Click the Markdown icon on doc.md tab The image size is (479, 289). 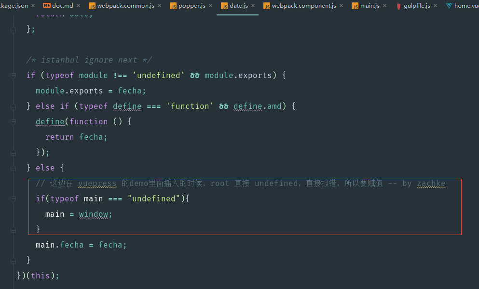[47, 5]
